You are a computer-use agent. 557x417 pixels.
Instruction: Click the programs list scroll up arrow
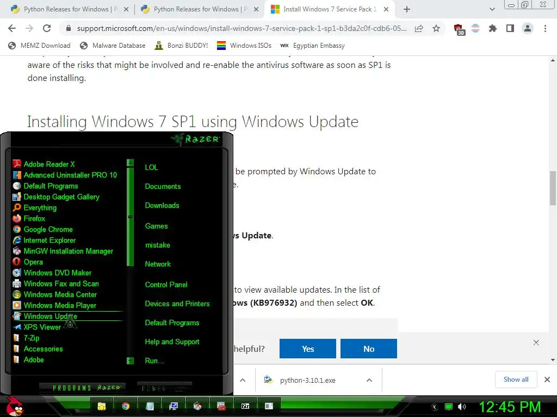131,163
